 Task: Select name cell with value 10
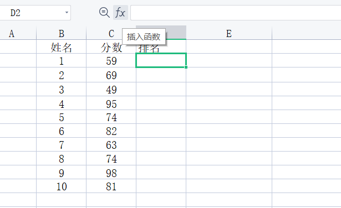pyautogui.click(x=62, y=186)
